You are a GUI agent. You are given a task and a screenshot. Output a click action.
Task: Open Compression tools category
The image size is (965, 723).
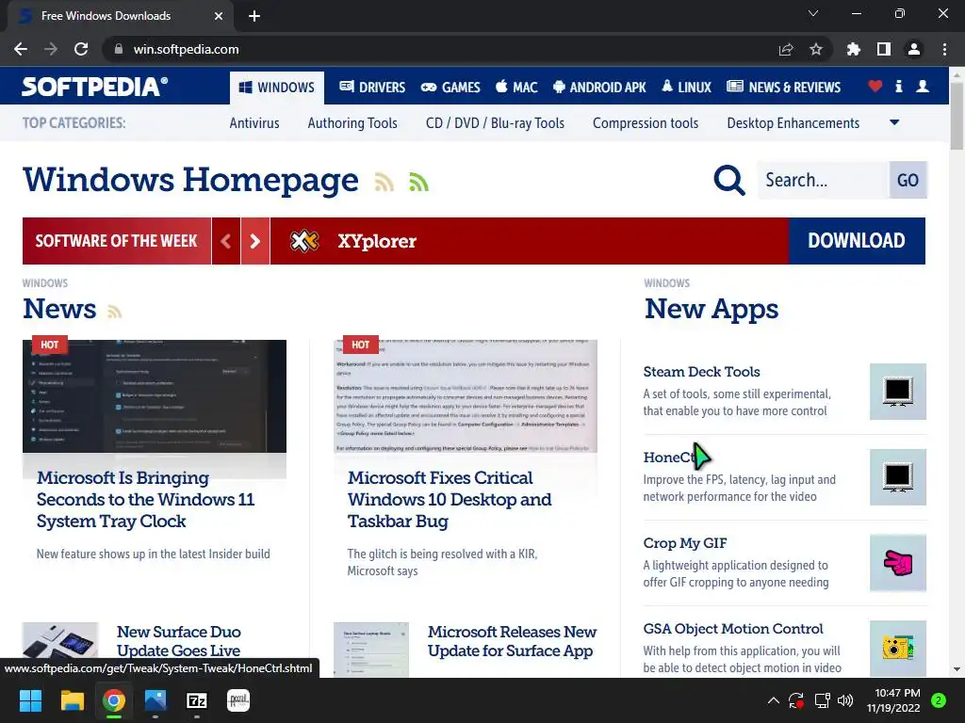(x=646, y=123)
